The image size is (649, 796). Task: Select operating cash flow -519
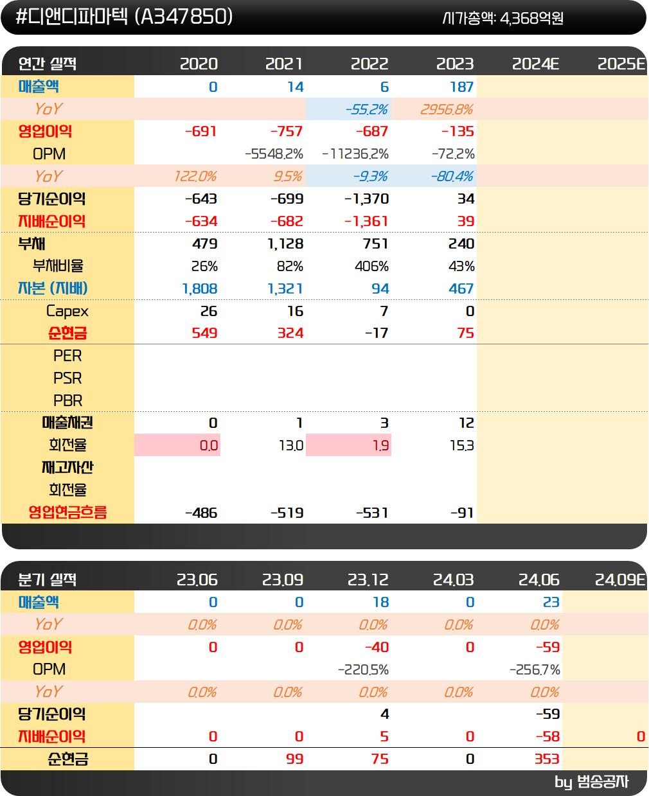point(287,513)
